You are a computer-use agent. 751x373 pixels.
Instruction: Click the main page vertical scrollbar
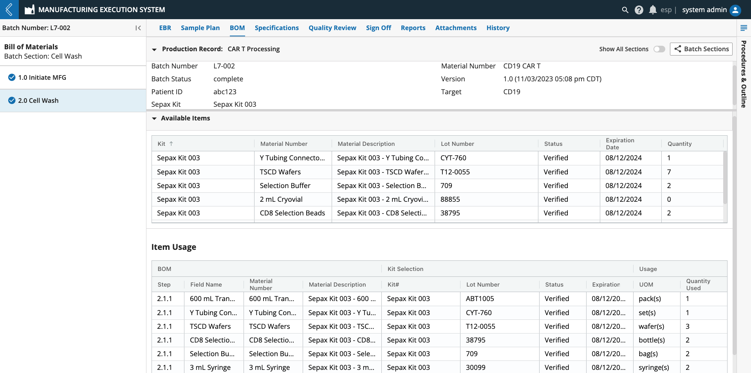point(734,235)
